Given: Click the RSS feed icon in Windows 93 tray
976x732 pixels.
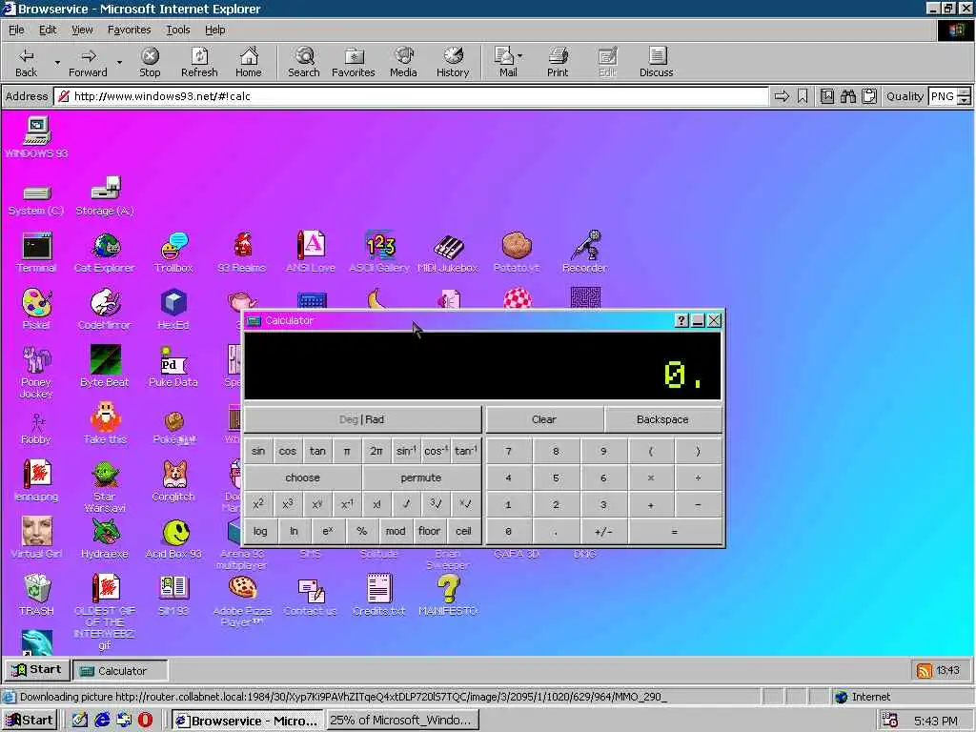Looking at the screenshot, I should pyautogui.click(x=925, y=670).
